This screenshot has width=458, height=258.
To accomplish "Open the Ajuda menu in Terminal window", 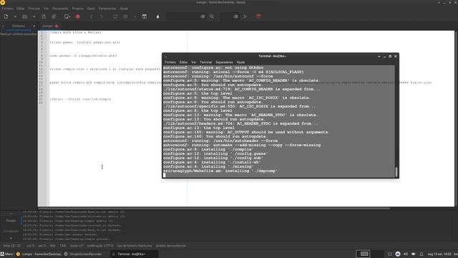I will [x=240, y=62].
